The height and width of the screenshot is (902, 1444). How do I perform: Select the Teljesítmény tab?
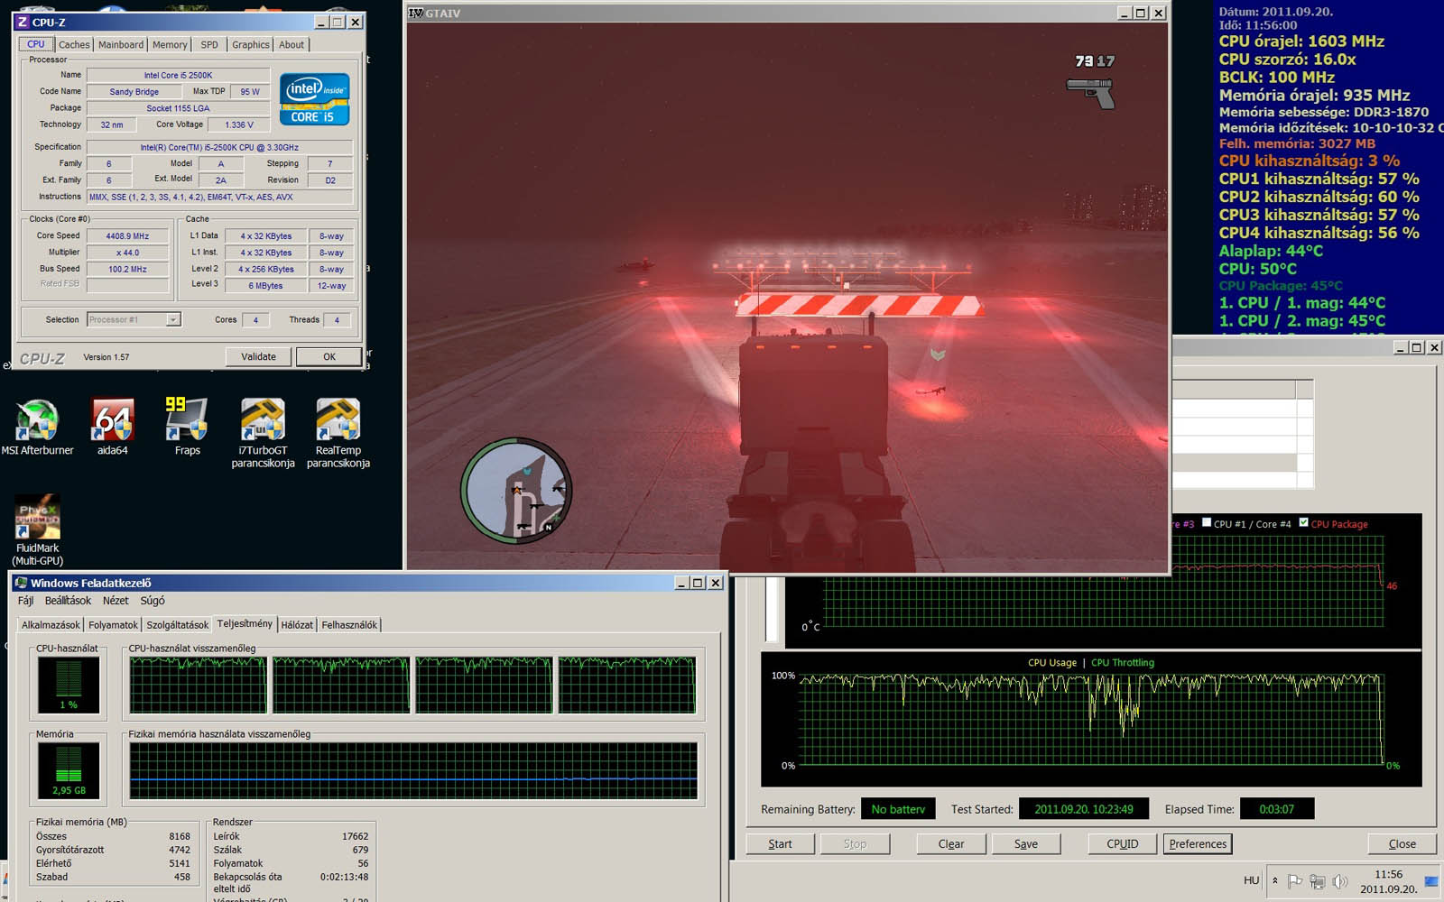pos(245,623)
